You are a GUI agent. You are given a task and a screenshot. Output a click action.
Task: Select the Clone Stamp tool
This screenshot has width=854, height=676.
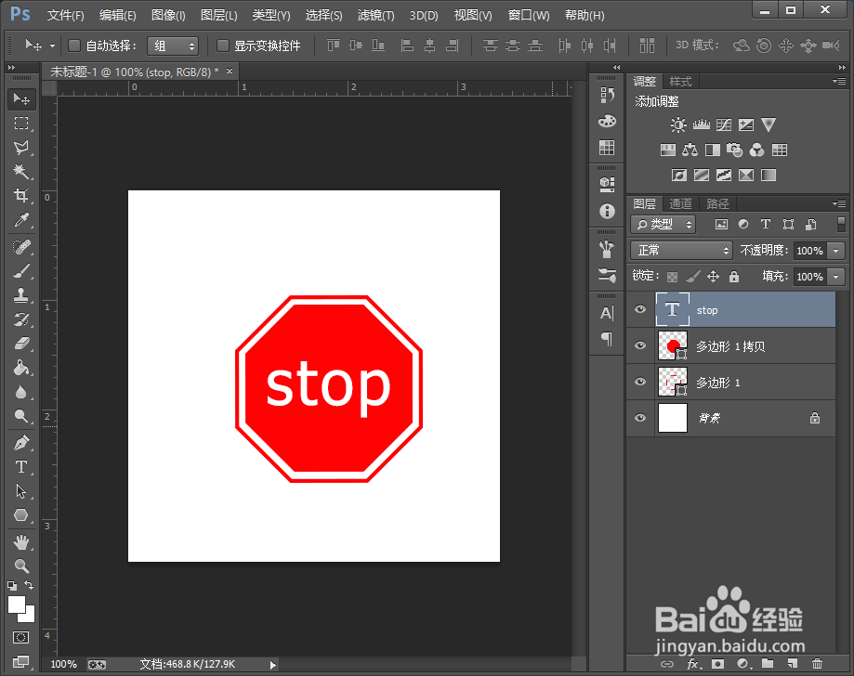tap(21, 295)
